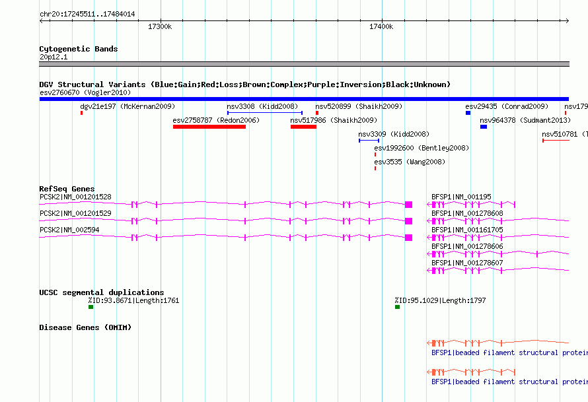This screenshot has width=588, height=402.
Task: Click the %ID:95.1029|Length:1797 label
Action: (440, 300)
